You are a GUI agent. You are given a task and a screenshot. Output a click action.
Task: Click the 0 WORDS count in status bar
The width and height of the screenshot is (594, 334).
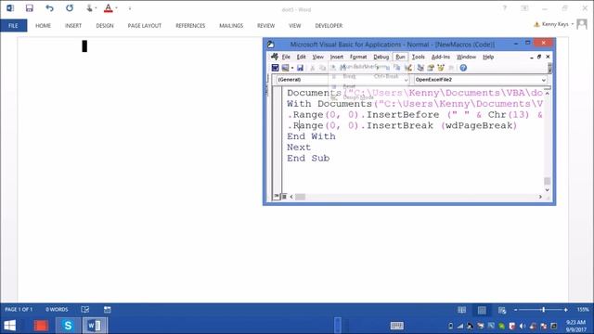pyautogui.click(x=57, y=309)
